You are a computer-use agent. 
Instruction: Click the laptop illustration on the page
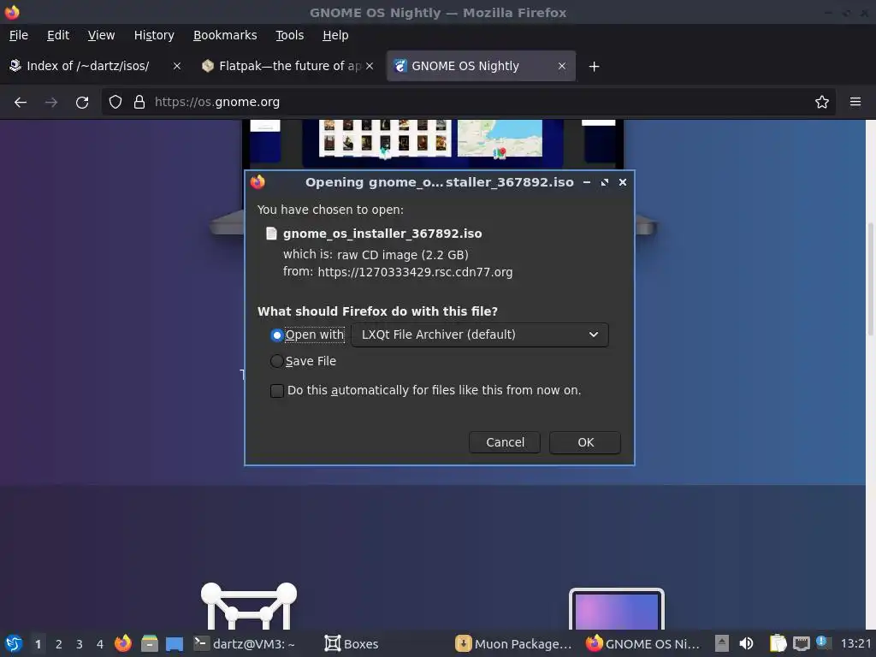[617, 609]
